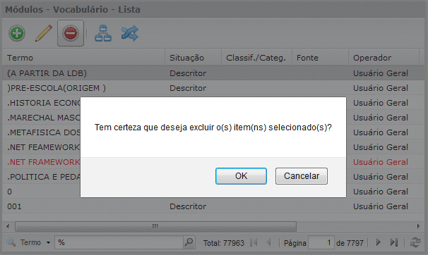
Task: Confirm deletion with OK button
Action: (241, 176)
